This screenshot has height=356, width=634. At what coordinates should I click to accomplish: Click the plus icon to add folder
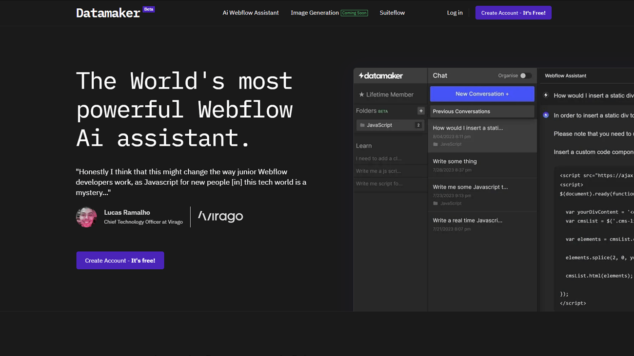(x=421, y=111)
